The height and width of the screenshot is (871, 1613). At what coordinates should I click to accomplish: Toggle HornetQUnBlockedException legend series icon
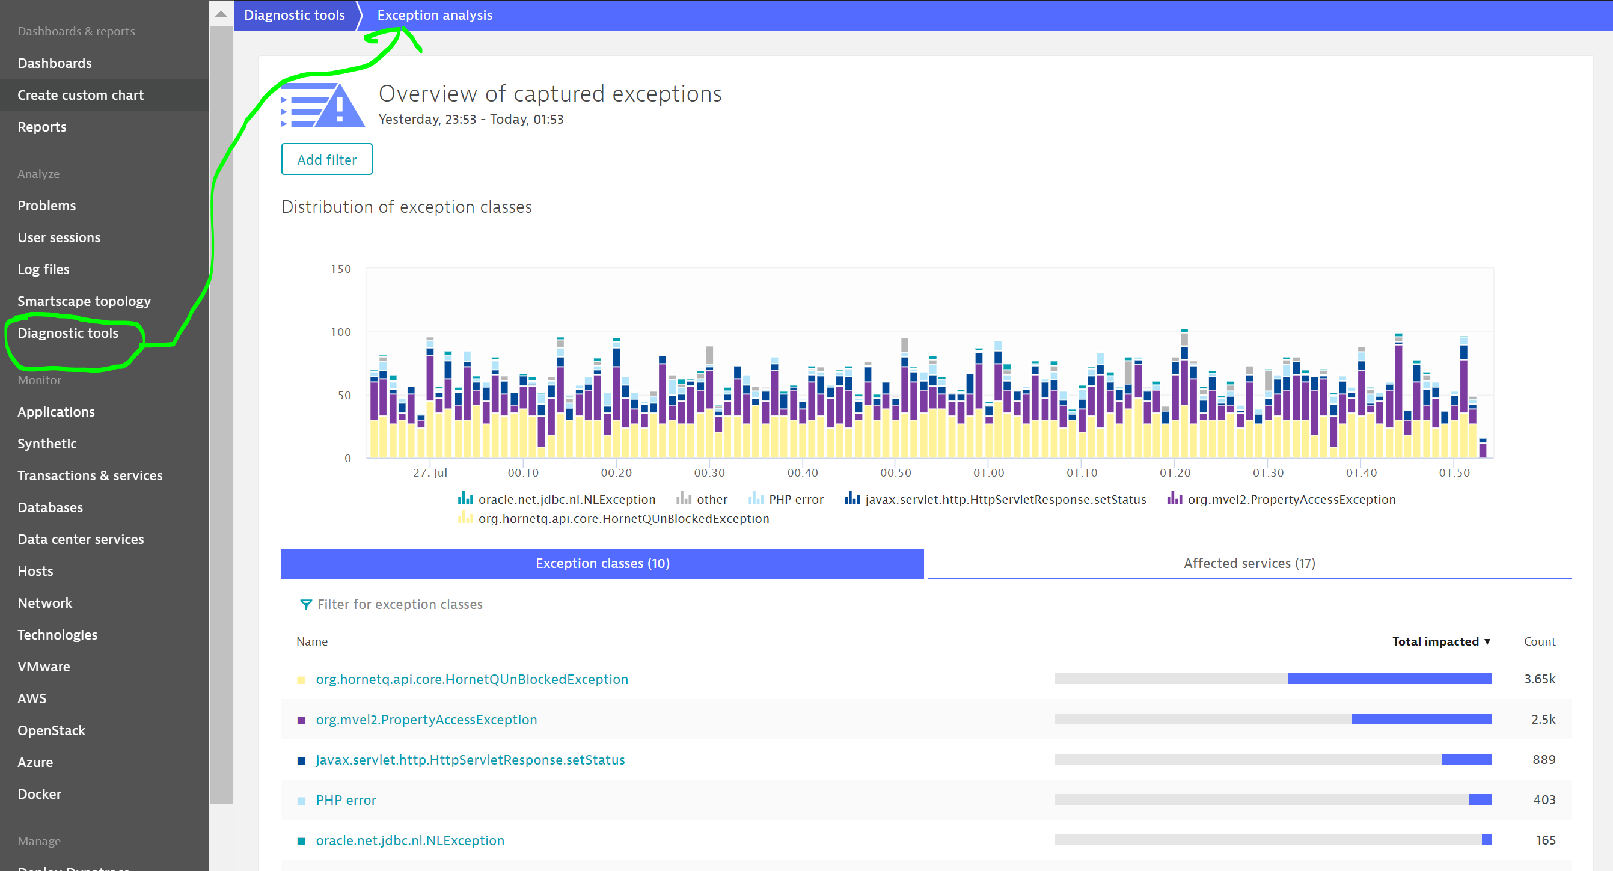(465, 518)
